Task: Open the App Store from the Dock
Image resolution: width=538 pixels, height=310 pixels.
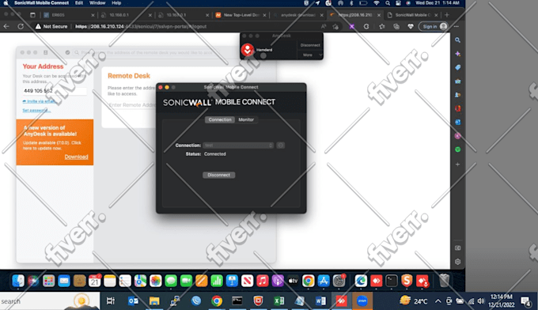Action: [324, 281]
